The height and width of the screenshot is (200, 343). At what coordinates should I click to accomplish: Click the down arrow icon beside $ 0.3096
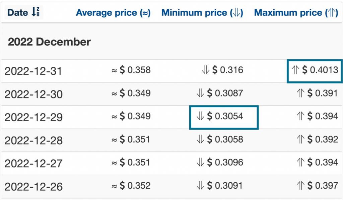tap(200, 163)
